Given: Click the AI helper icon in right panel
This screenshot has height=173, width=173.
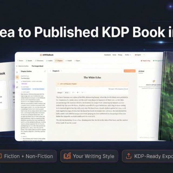Looking at the screenshot, I should tap(154, 81).
